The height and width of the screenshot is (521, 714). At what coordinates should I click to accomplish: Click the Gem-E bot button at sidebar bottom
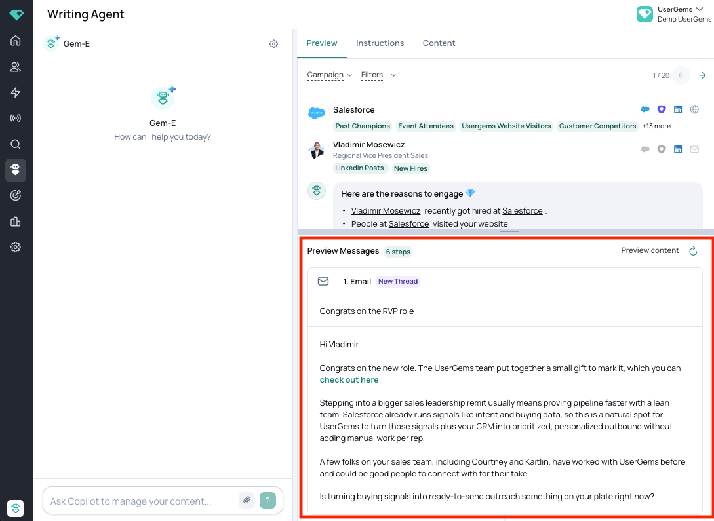click(x=16, y=508)
